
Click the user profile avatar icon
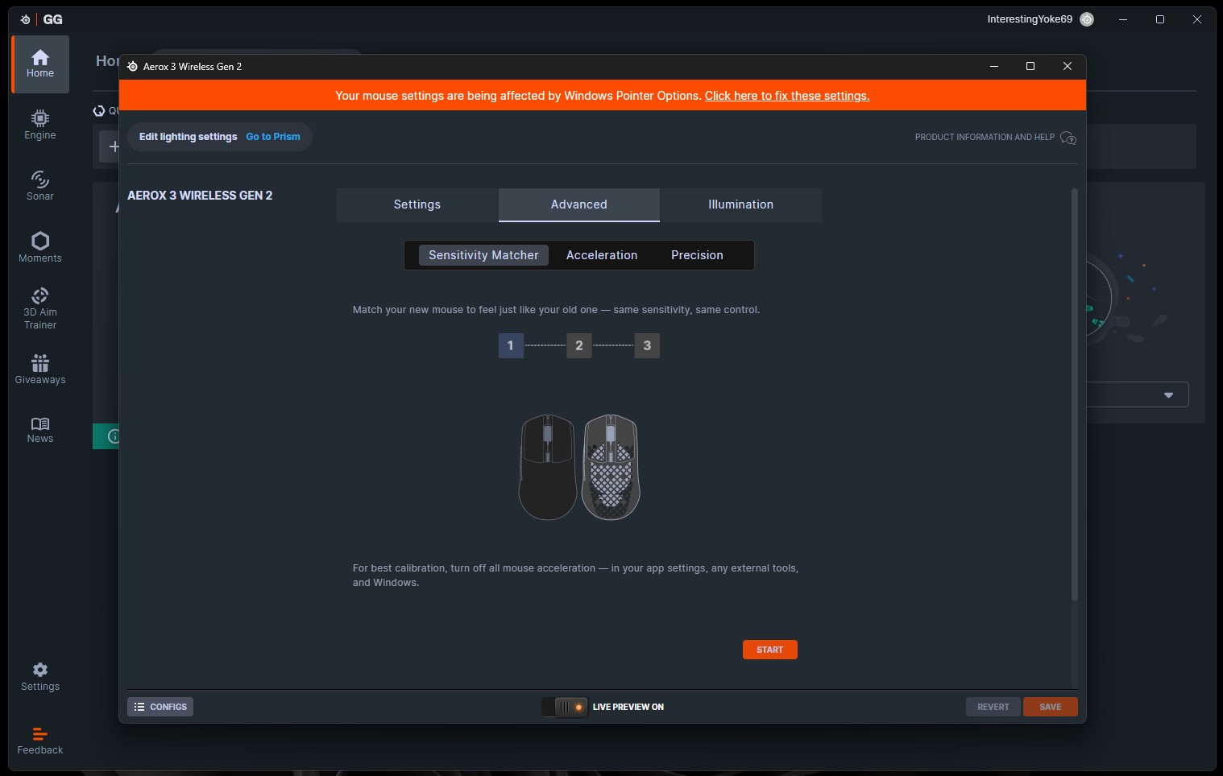tap(1087, 19)
